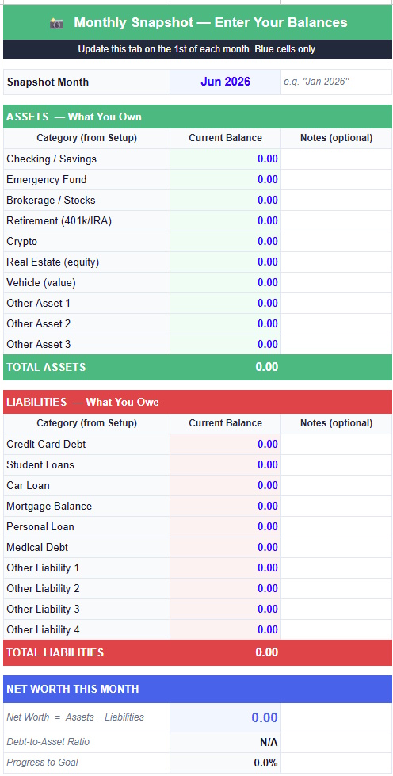The image size is (393, 776).
Task: Click the Progress to Goal label
Action: tap(42, 763)
